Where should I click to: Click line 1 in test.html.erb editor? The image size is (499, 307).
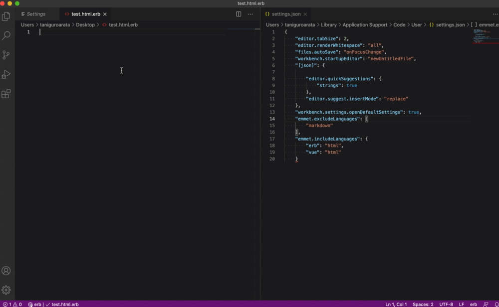coord(132,32)
